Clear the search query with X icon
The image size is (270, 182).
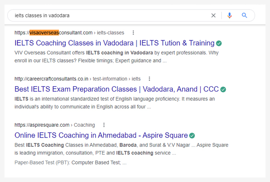pyautogui.click(x=214, y=15)
